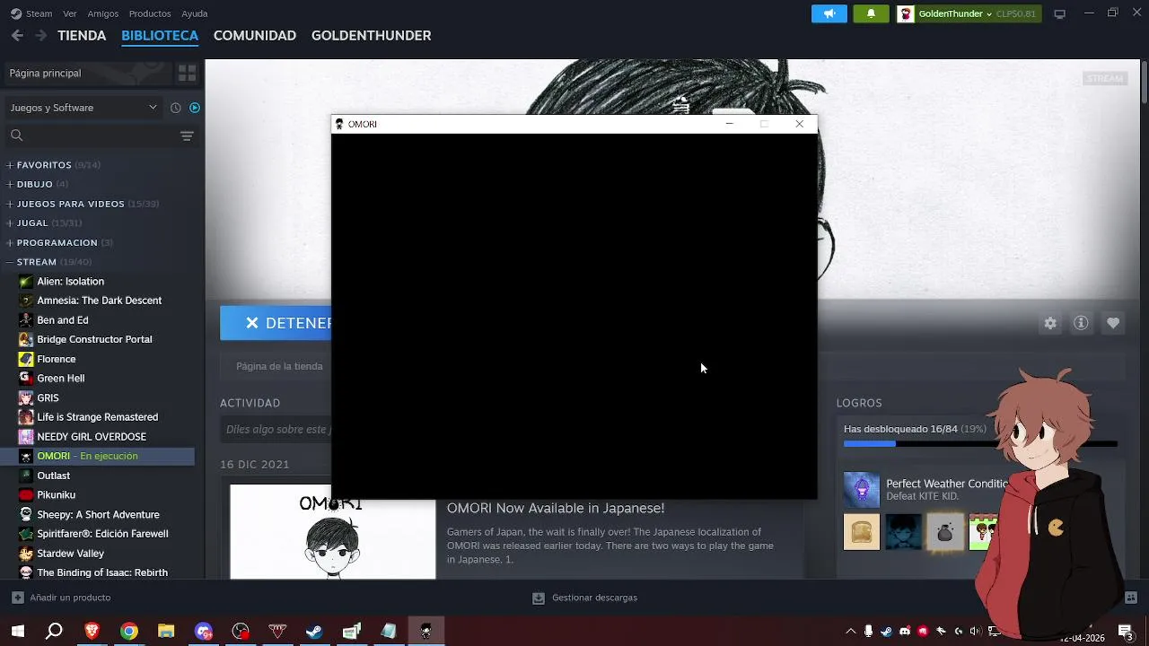Open the Windows Start button

pos(18,632)
